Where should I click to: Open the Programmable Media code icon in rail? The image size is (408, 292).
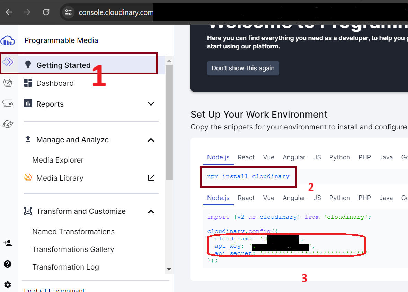8,62
